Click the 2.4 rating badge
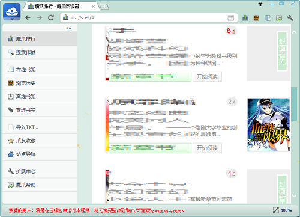The image size is (300, 217). (x=232, y=102)
